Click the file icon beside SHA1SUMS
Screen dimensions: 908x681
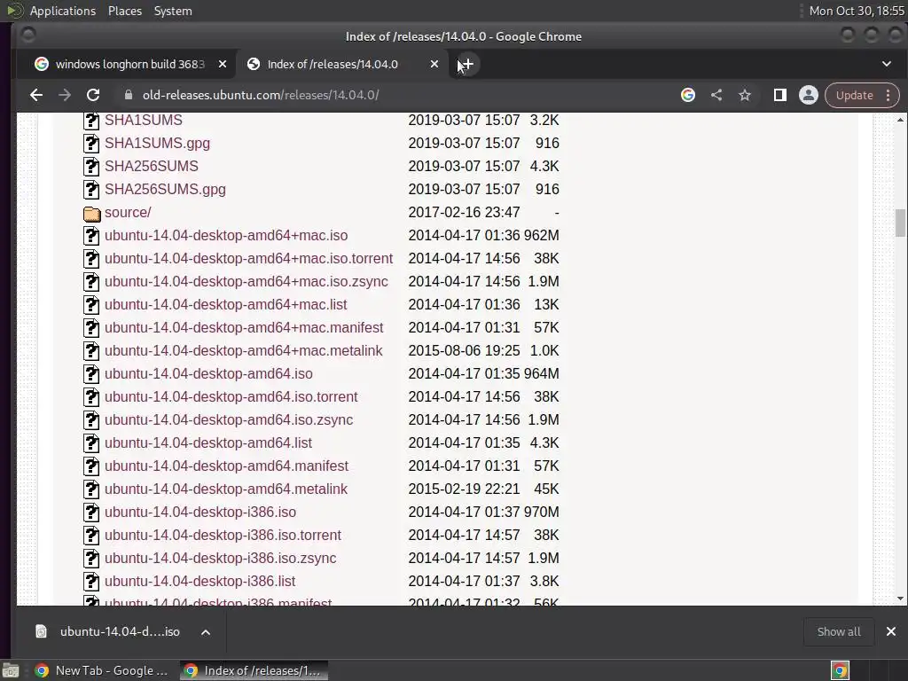[91, 121]
